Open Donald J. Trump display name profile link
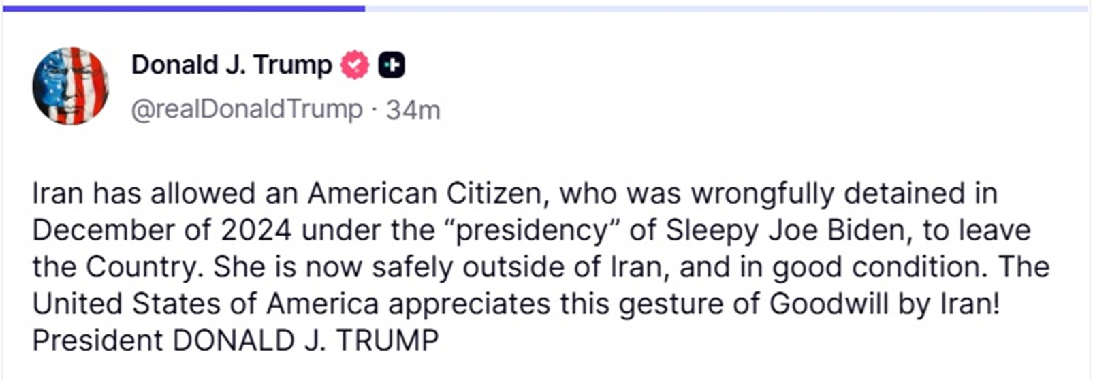1110x380 pixels. (x=232, y=65)
